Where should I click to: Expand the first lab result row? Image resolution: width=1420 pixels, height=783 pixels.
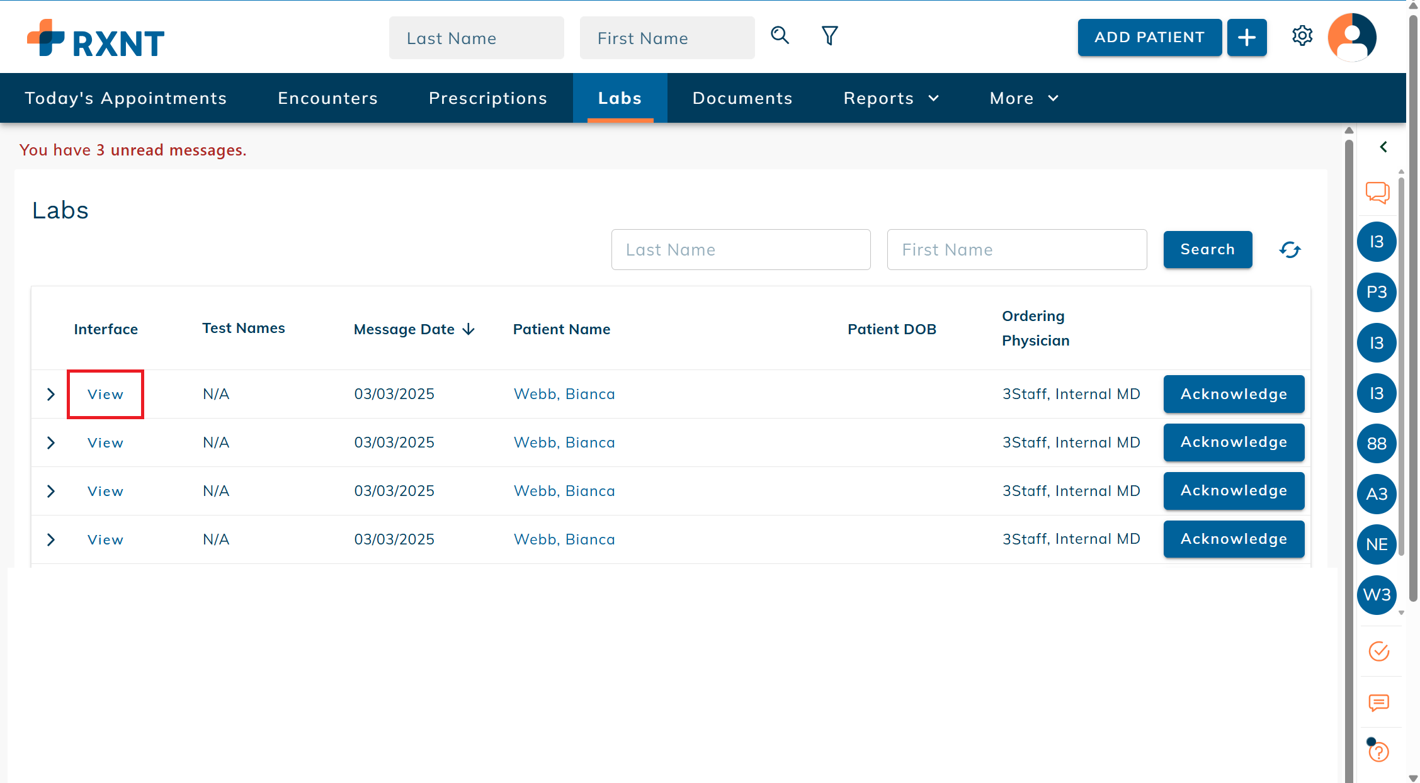click(x=51, y=395)
